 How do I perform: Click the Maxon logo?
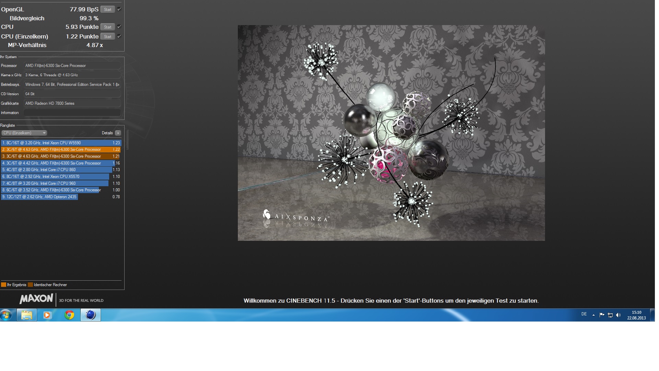(x=36, y=299)
